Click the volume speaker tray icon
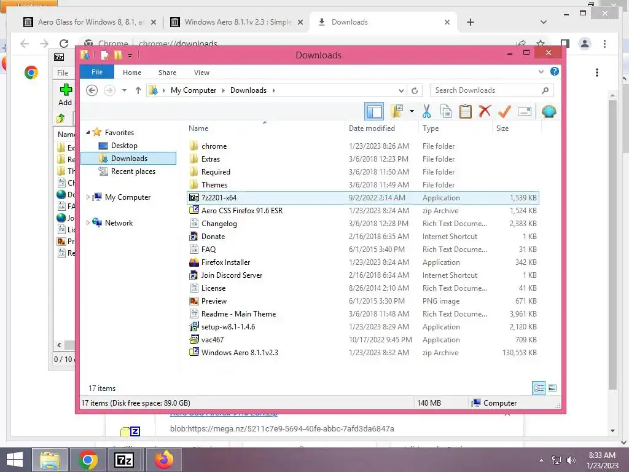The image size is (629, 472). click(x=571, y=460)
